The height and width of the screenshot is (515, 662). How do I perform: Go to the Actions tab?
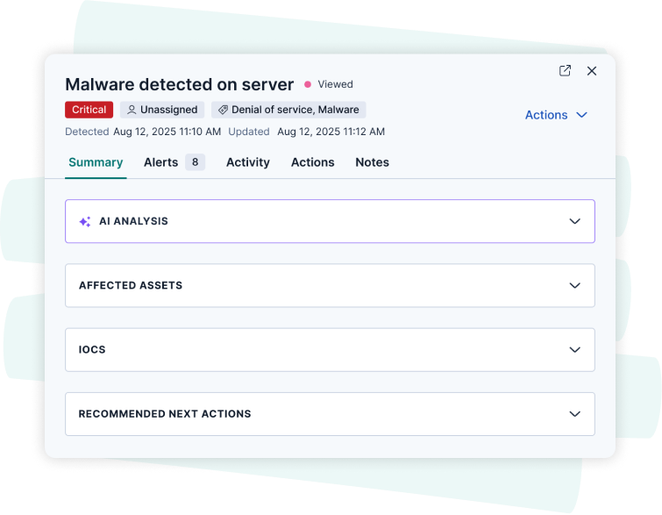tap(312, 162)
